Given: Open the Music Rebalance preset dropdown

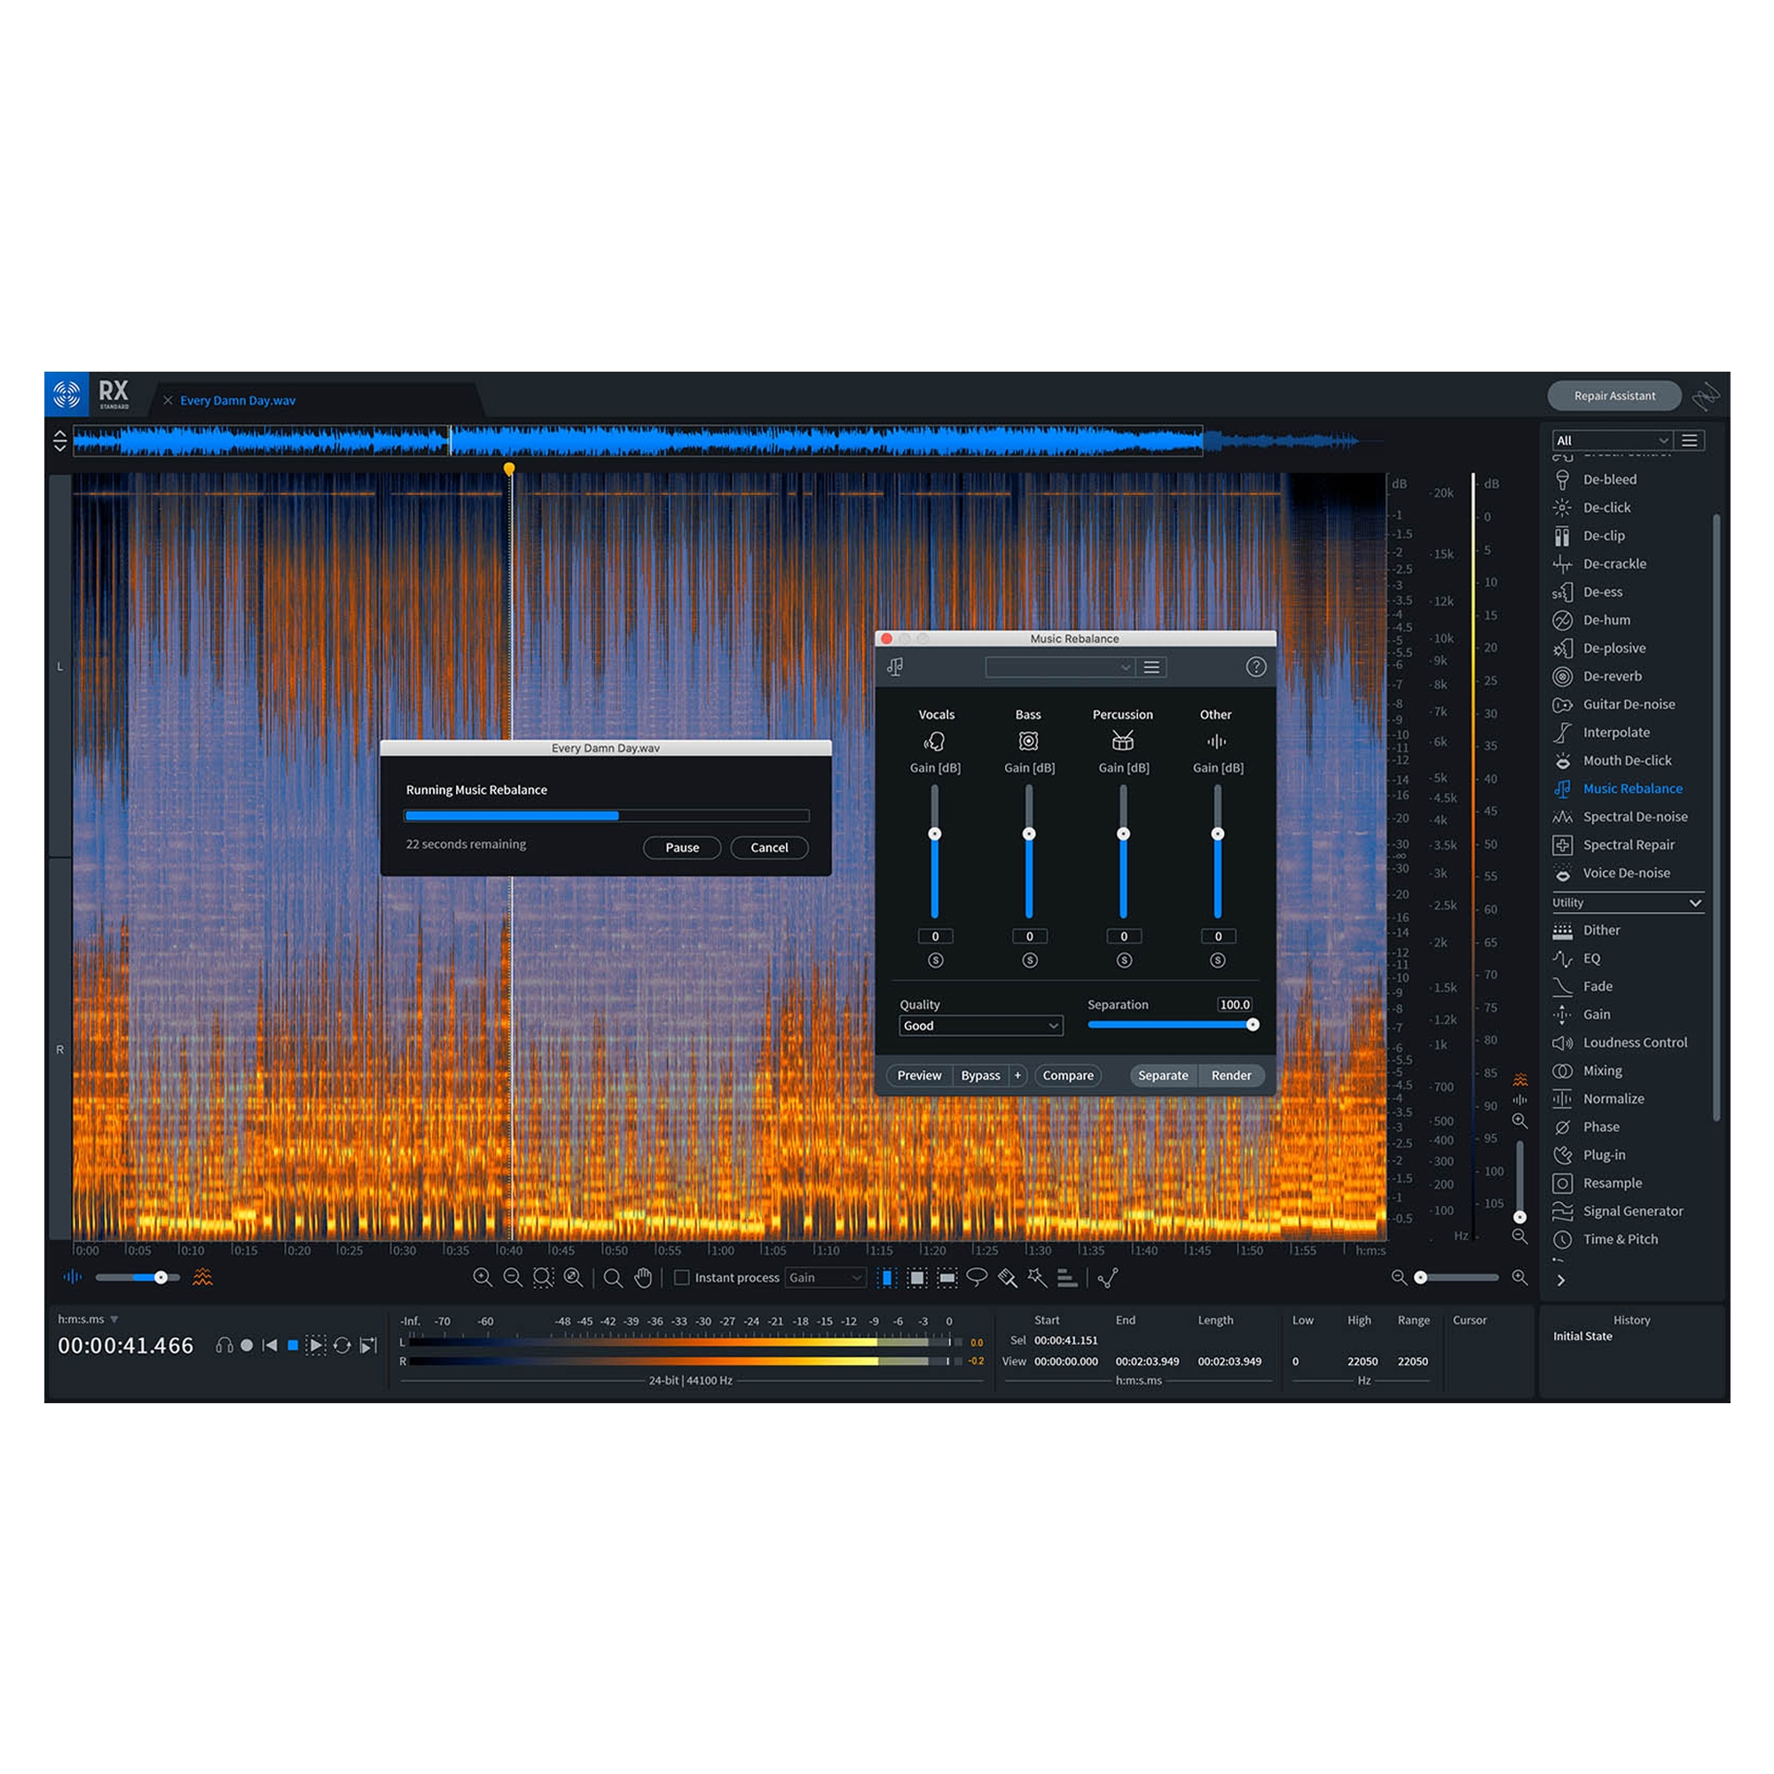Looking at the screenshot, I should 1059,668.
